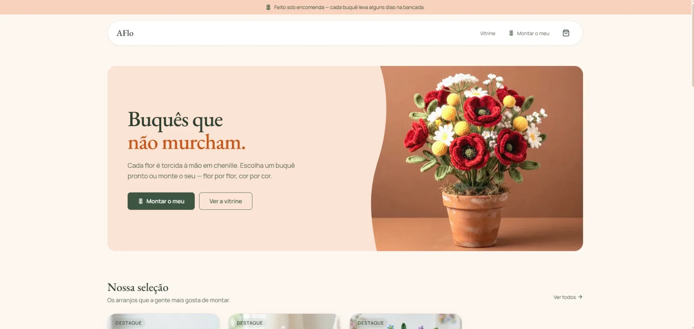Click the green Montar o meu button
The image size is (694, 329).
pyautogui.click(x=161, y=201)
